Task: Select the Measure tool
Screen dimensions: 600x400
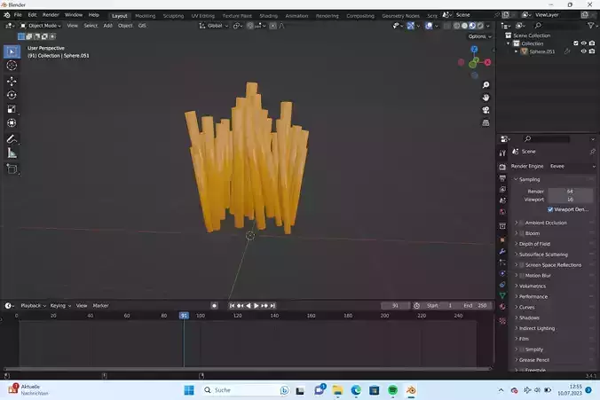Action: click(x=12, y=153)
